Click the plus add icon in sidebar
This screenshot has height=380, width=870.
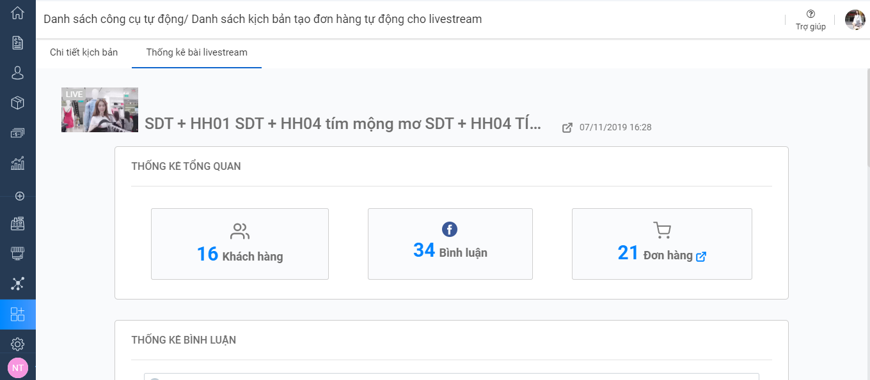[x=17, y=196]
